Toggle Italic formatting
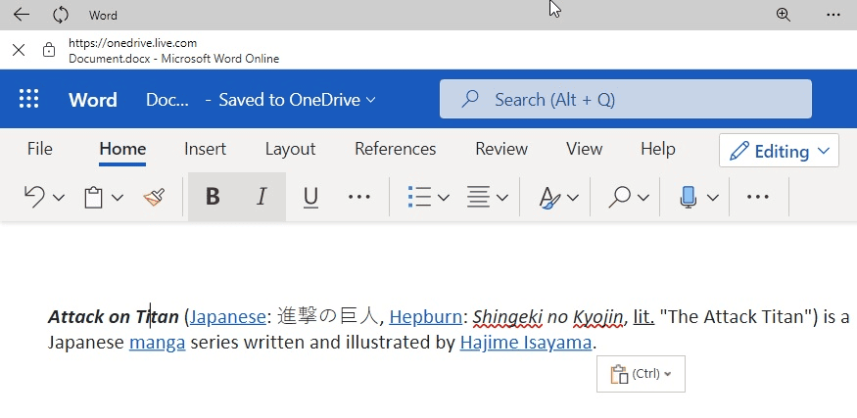The height and width of the screenshot is (418, 857). (262, 197)
